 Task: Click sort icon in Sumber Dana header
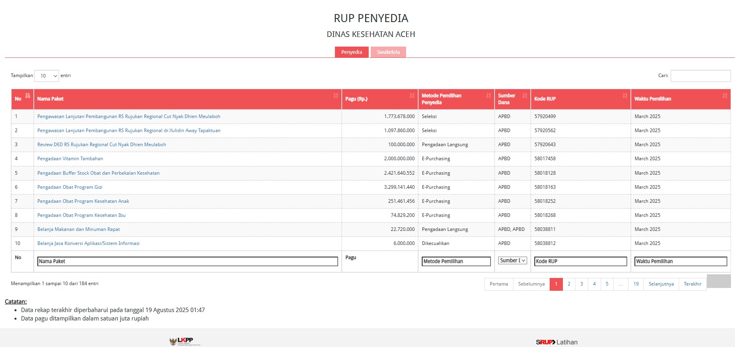point(525,96)
